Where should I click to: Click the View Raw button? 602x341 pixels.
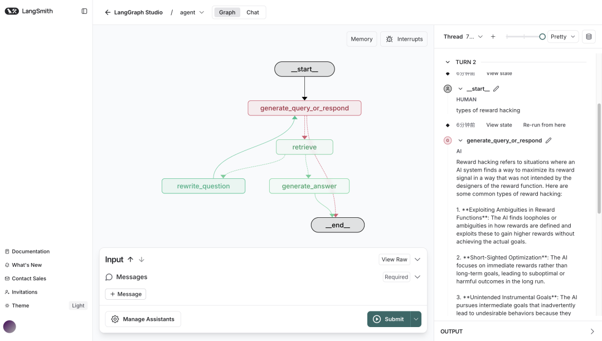point(394,260)
